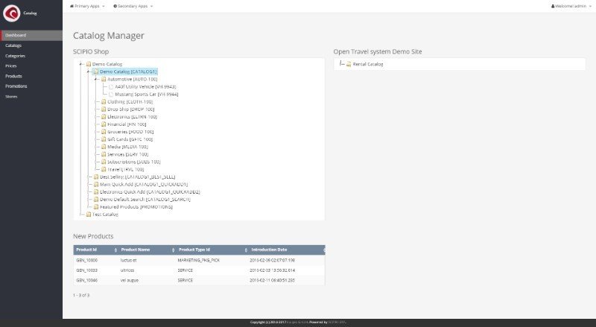Open Products from the sidebar
Screen dimensions: 596x327
click(13, 76)
